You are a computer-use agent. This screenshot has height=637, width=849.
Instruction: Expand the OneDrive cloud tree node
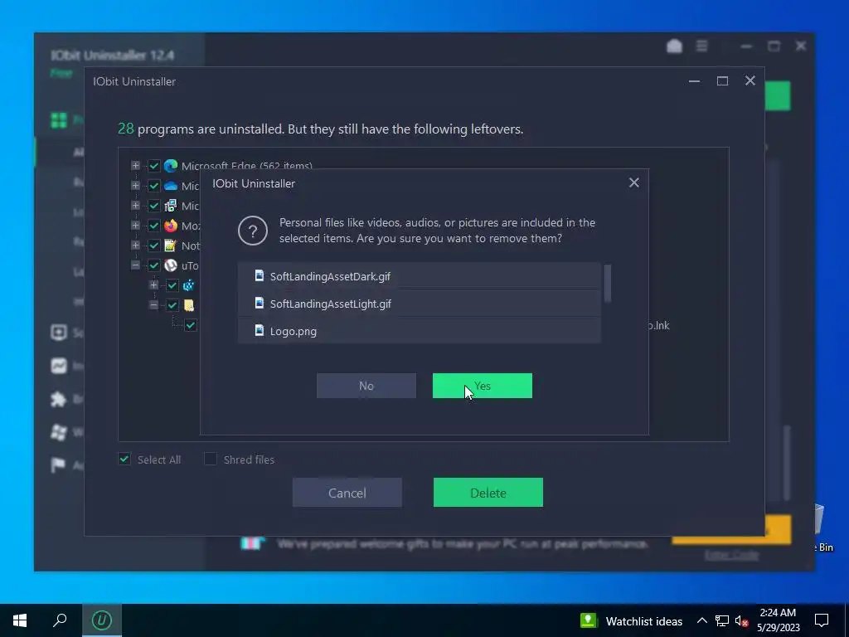tap(135, 185)
